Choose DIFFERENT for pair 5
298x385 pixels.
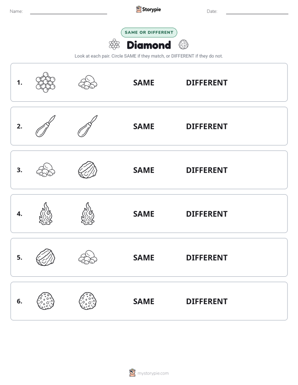pyautogui.click(x=207, y=257)
